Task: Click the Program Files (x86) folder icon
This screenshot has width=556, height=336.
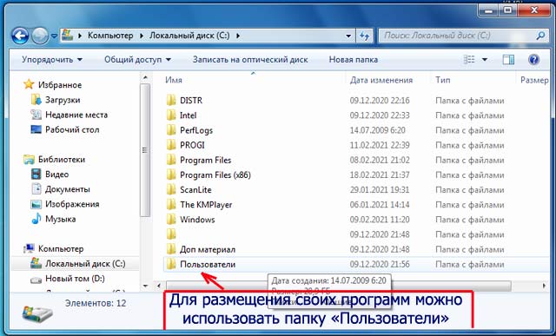Action: [171, 175]
